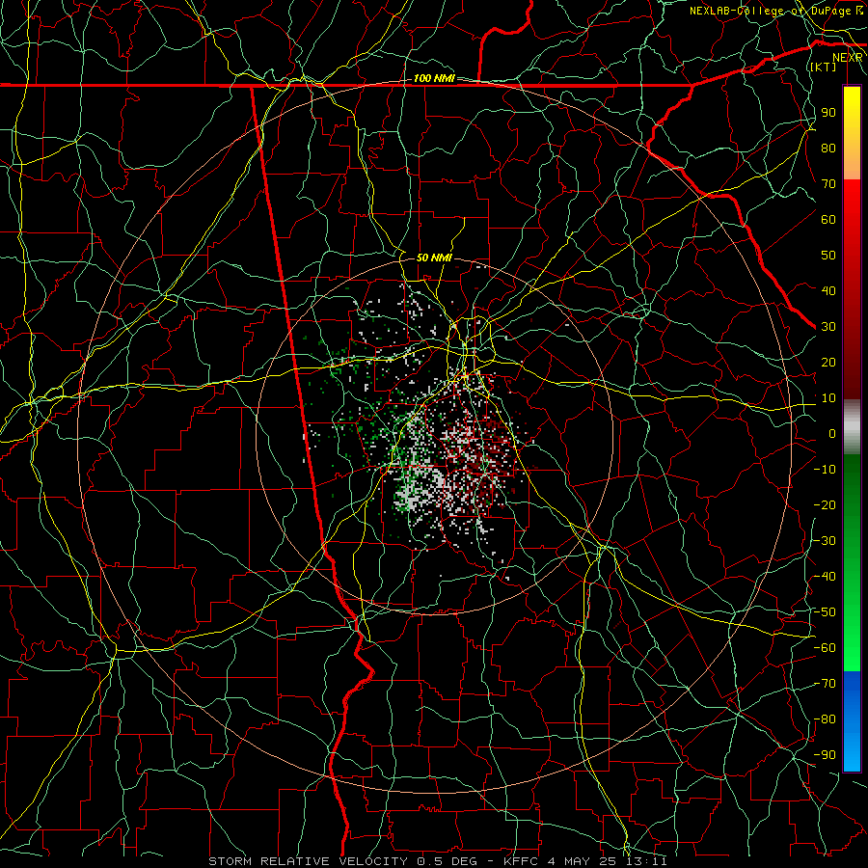Click the "-70" scale value
Screen dimensions: 868x868
coord(825,683)
